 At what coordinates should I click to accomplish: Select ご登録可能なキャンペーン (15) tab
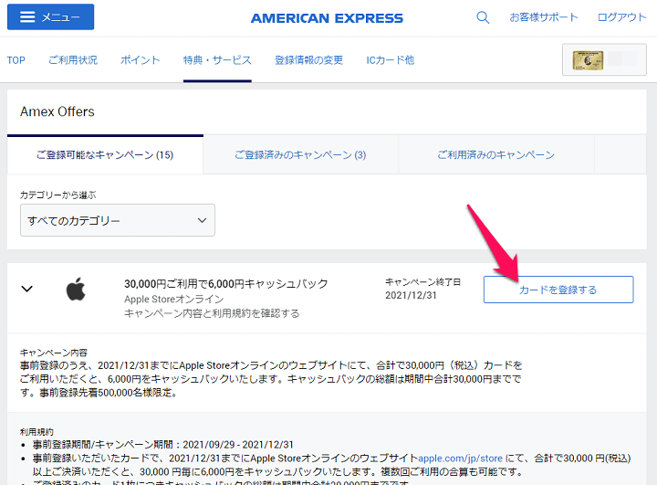coord(105,154)
